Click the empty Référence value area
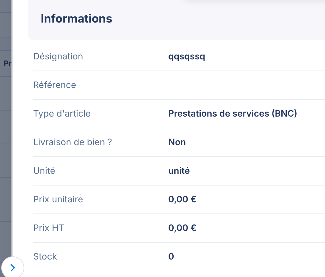325x277 pixels. (246, 85)
